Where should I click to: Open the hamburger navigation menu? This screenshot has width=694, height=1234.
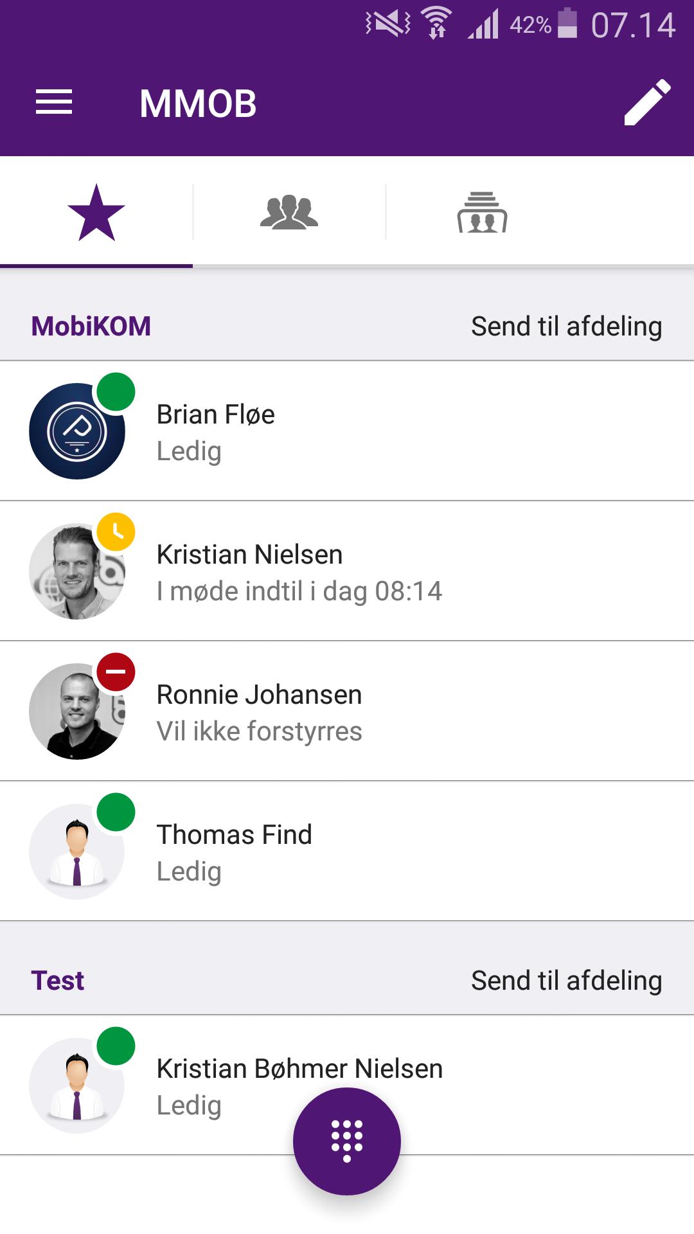tap(54, 103)
